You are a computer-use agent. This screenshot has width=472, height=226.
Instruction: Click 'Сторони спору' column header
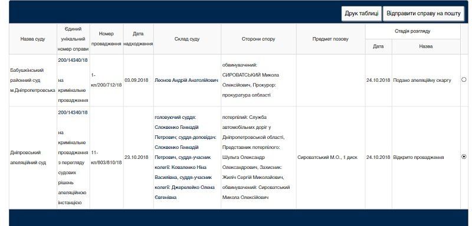coord(258,39)
